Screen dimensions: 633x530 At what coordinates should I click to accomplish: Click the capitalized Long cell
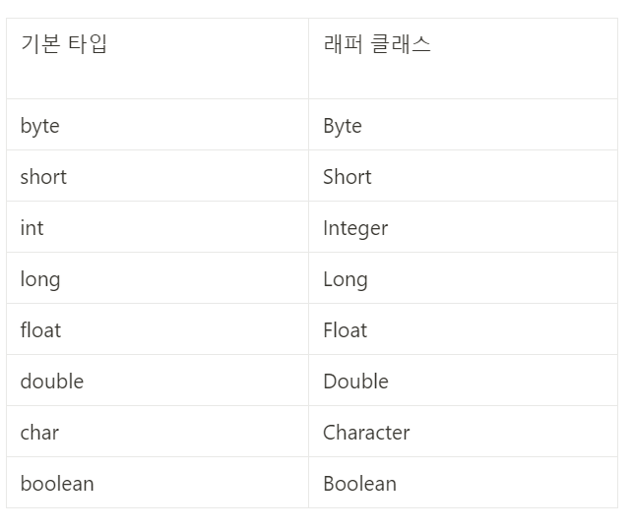[x=463, y=278]
